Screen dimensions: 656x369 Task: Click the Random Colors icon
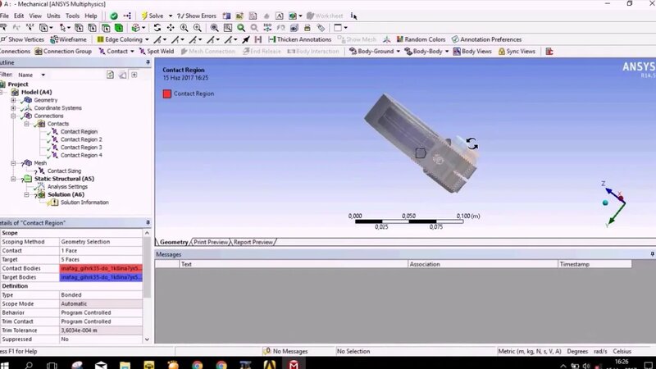click(x=421, y=39)
